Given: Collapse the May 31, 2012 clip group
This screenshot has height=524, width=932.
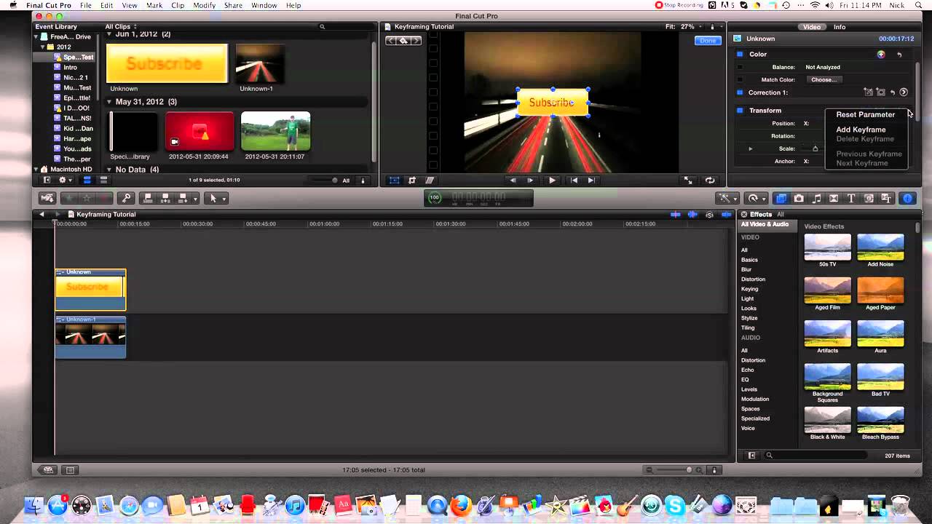Looking at the screenshot, I should pos(109,102).
